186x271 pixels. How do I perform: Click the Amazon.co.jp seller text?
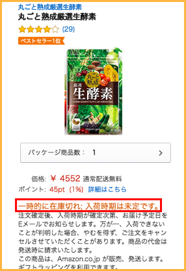click(80, 259)
